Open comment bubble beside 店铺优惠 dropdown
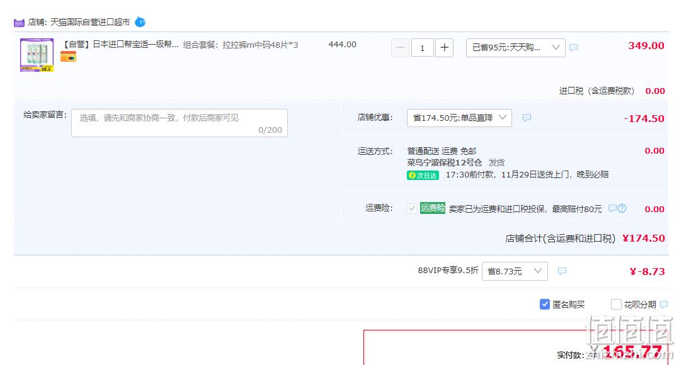The image size is (679, 365). click(x=527, y=118)
